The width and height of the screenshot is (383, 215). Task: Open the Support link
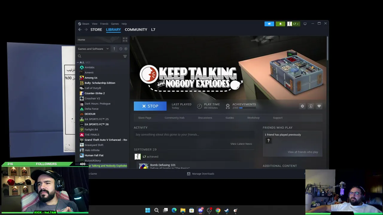coord(278,118)
